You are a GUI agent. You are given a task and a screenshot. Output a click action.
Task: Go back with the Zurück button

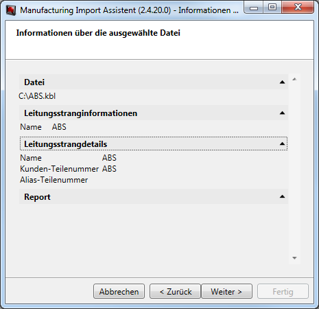tap(176, 291)
